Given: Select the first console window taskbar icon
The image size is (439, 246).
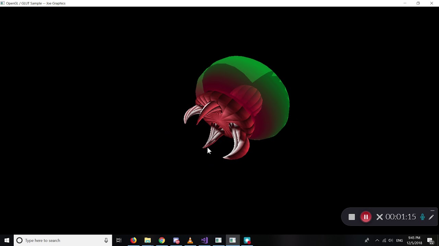Looking at the screenshot, I should (218, 240).
